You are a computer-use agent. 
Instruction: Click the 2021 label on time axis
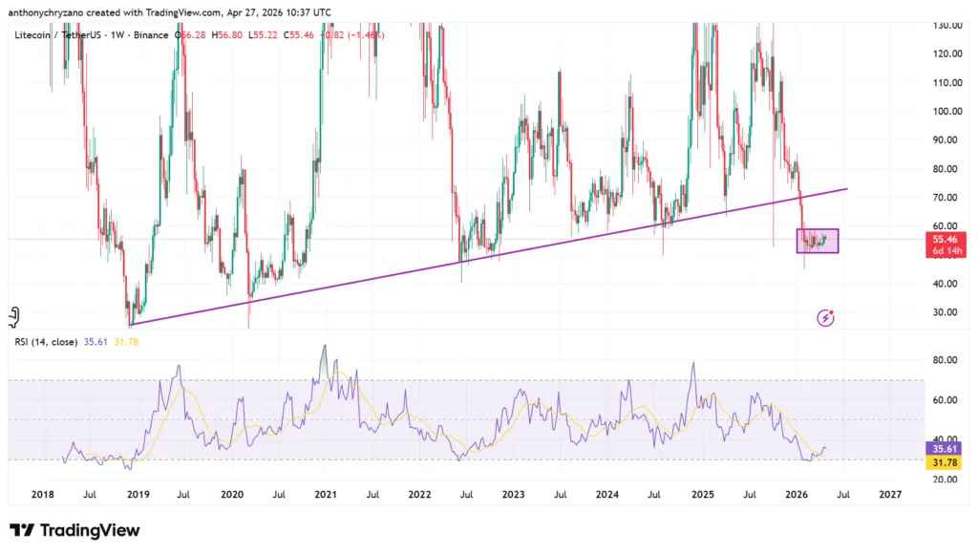(x=326, y=495)
